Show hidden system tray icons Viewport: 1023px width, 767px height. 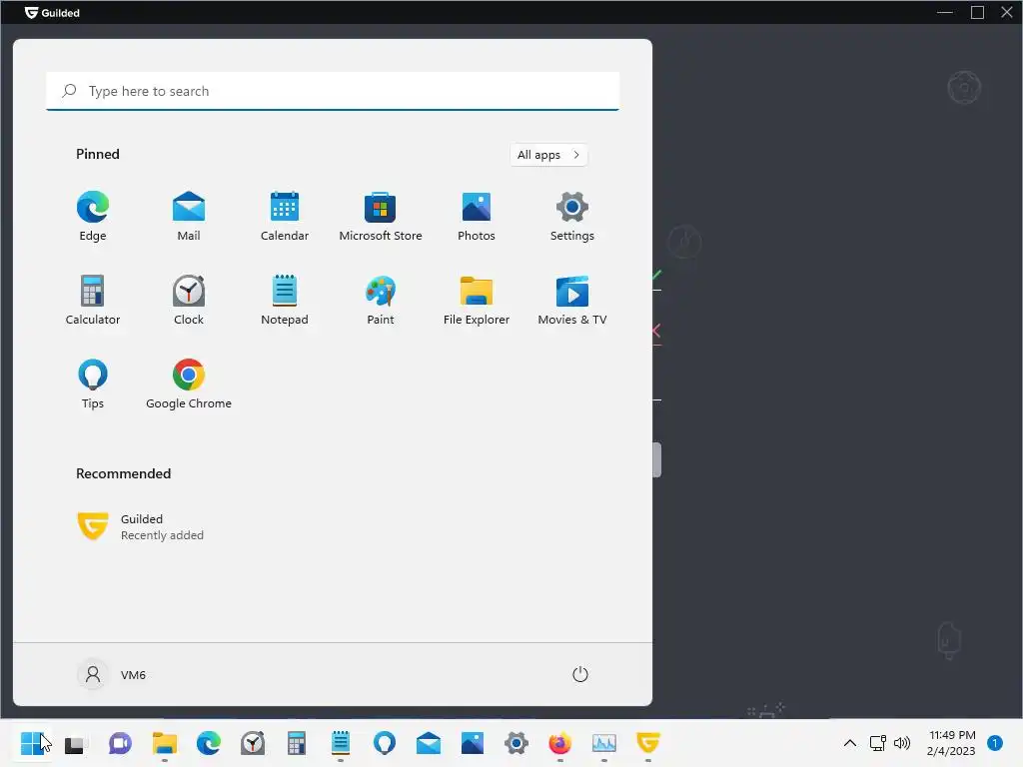point(849,743)
